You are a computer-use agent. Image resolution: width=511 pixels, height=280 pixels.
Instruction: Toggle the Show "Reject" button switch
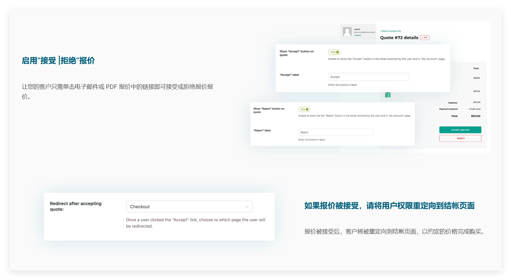(x=304, y=110)
